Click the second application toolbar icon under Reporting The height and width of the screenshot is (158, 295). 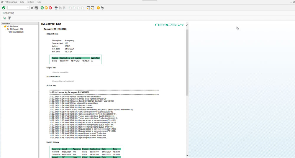[x=9, y=18]
